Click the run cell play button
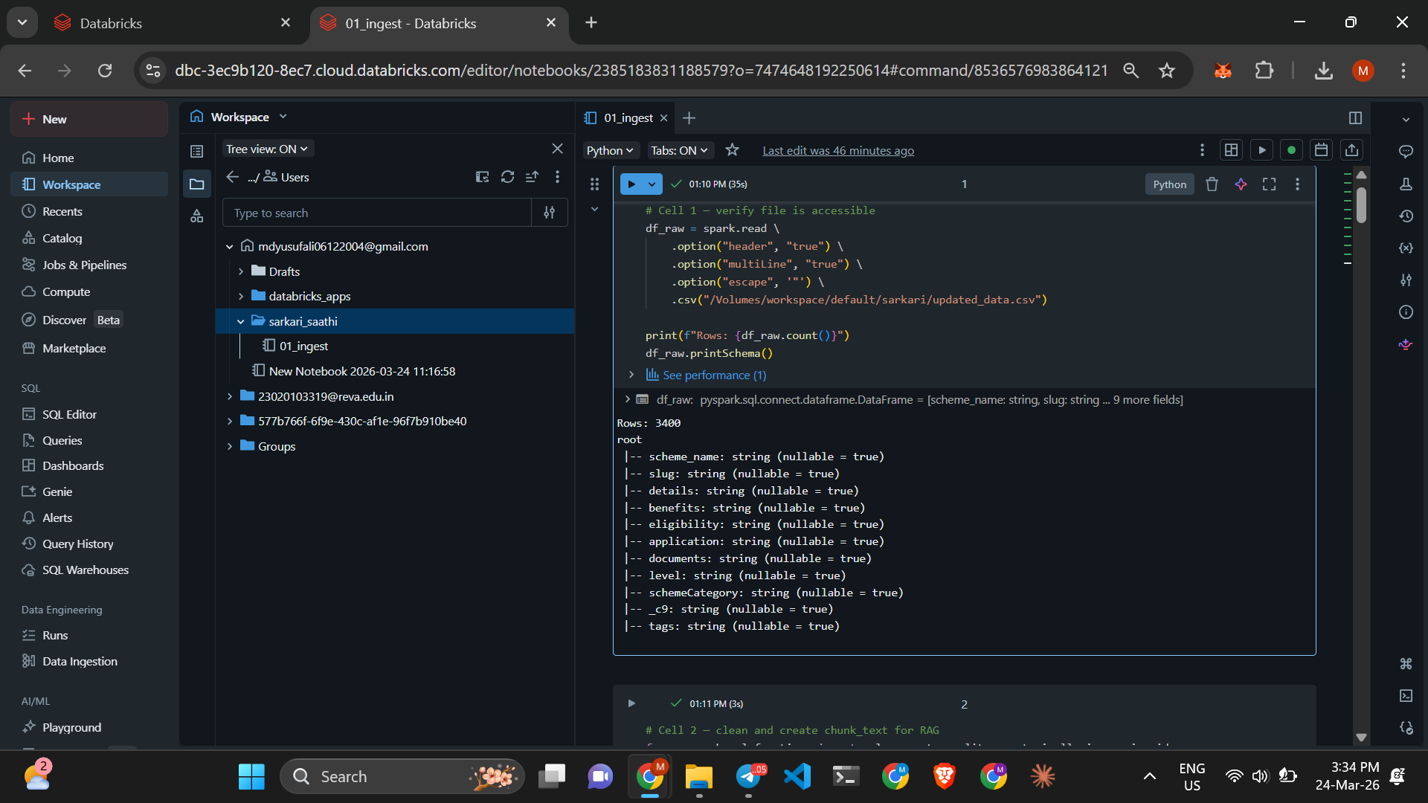 pyautogui.click(x=631, y=184)
